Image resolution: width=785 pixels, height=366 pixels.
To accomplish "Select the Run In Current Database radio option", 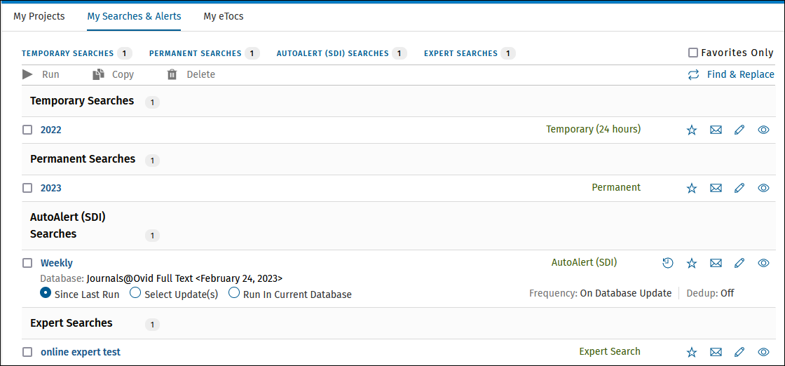I will coord(234,293).
